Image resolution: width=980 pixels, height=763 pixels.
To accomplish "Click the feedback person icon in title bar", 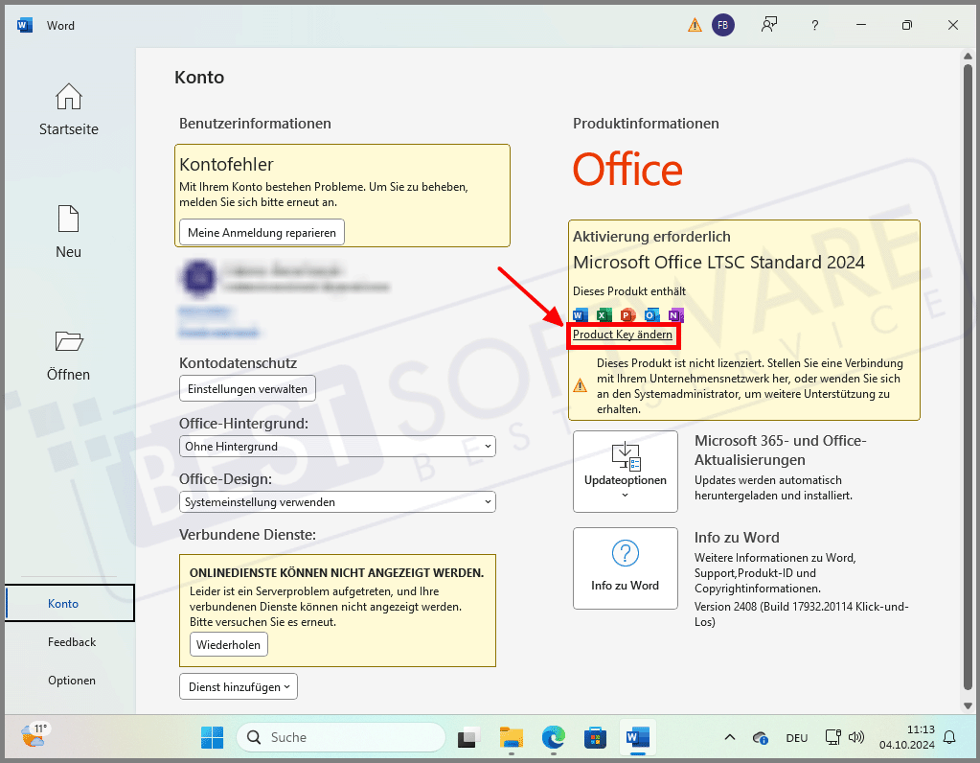I will (768, 25).
